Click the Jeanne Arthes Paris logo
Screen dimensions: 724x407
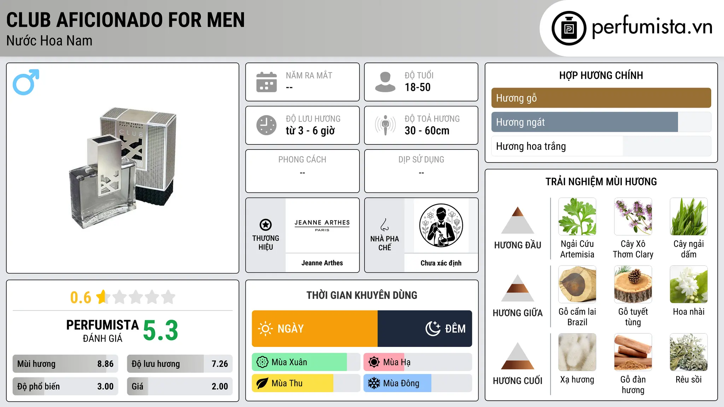coord(322,225)
